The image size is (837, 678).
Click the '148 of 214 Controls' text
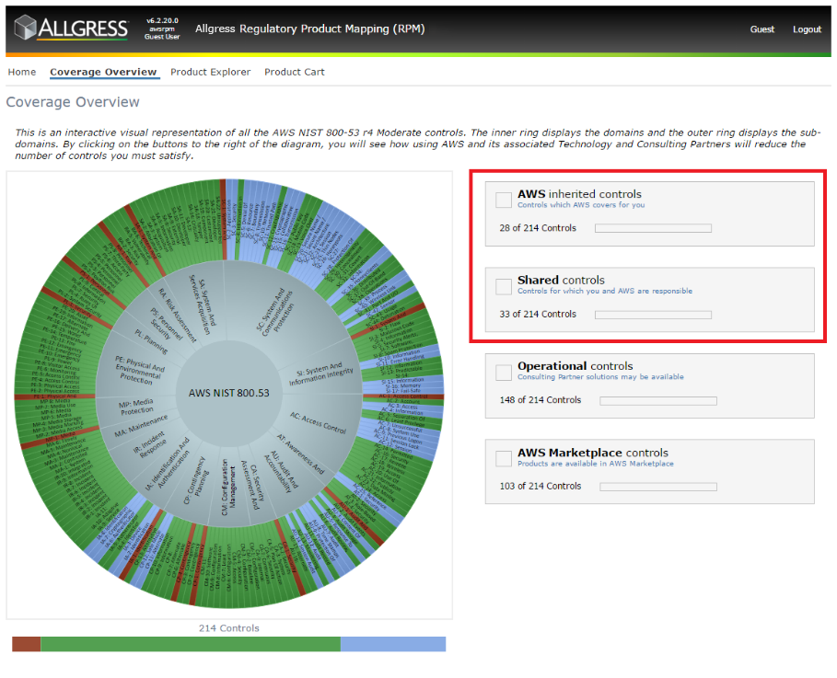[x=541, y=400]
